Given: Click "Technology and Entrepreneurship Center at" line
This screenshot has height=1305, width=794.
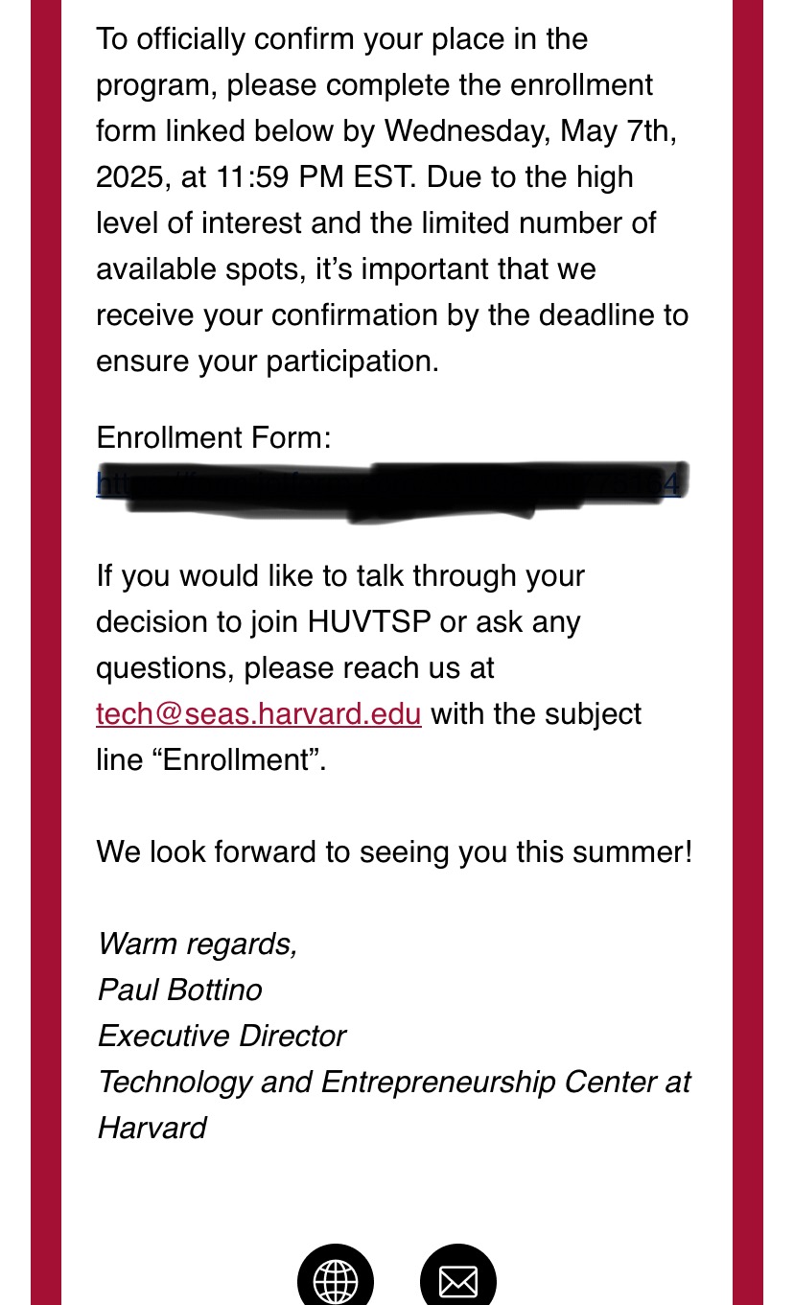Looking at the screenshot, I should [x=394, y=1082].
